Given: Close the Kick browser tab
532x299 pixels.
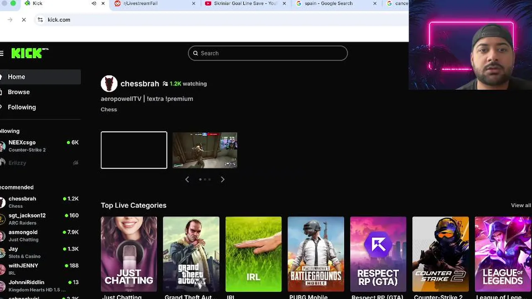Looking at the screenshot, I should (x=103, y=3).
